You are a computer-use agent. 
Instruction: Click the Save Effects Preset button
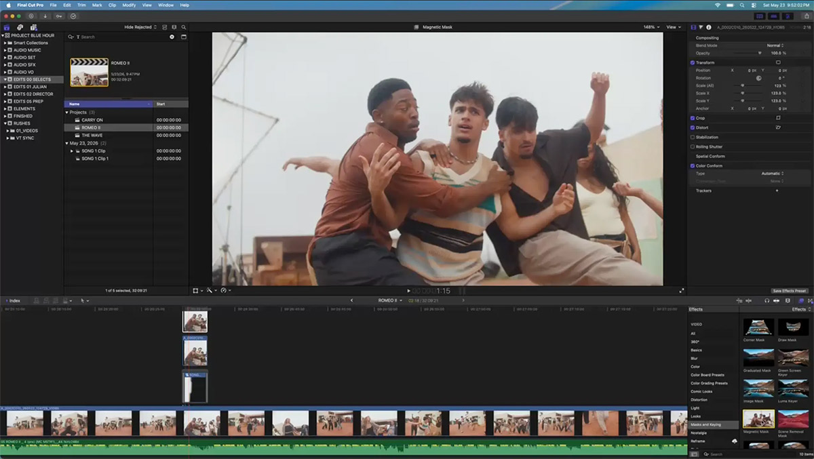coord(790,291)
